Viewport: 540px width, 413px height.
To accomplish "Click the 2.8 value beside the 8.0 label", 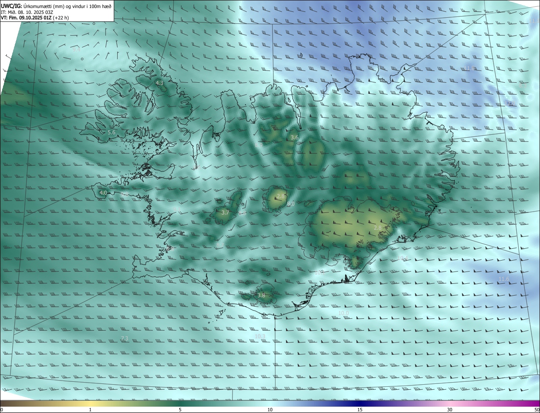I will 281,196.
